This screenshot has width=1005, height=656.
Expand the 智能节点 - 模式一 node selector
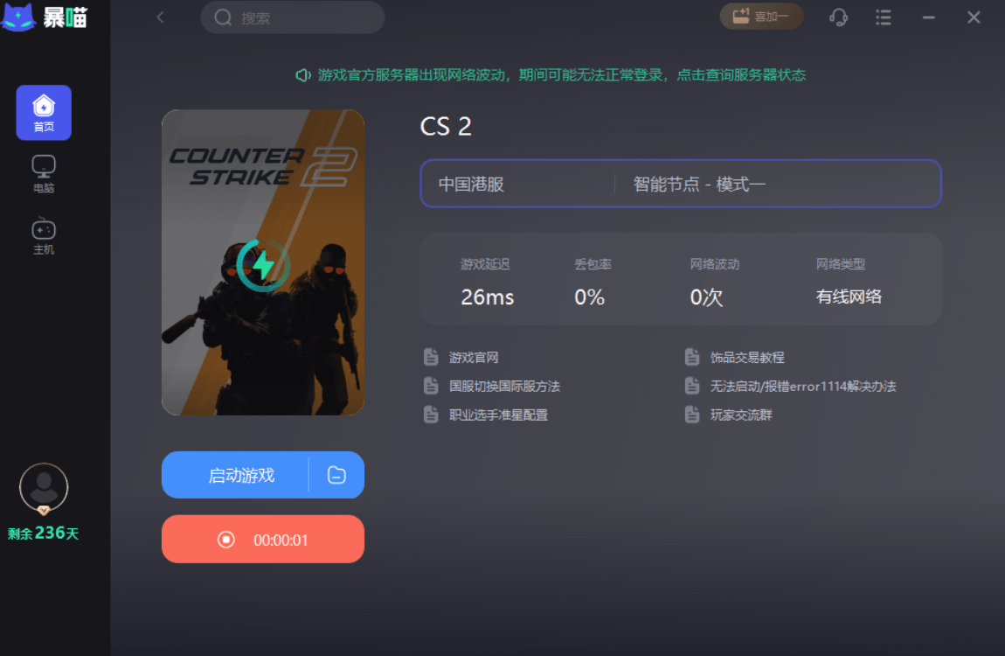pos(778,184)
